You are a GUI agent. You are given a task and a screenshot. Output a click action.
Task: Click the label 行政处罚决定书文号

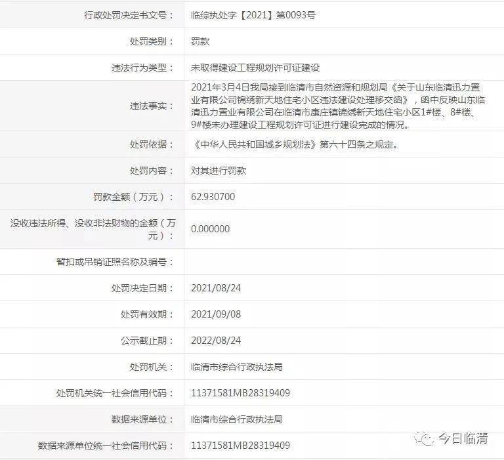[x=129, y=15]
